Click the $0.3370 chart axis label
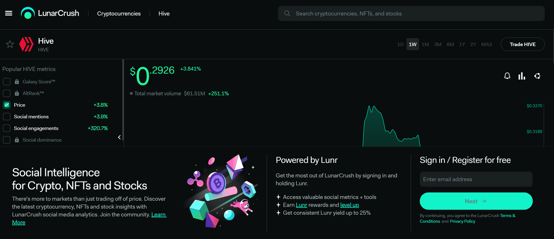 tap(535, 105)
